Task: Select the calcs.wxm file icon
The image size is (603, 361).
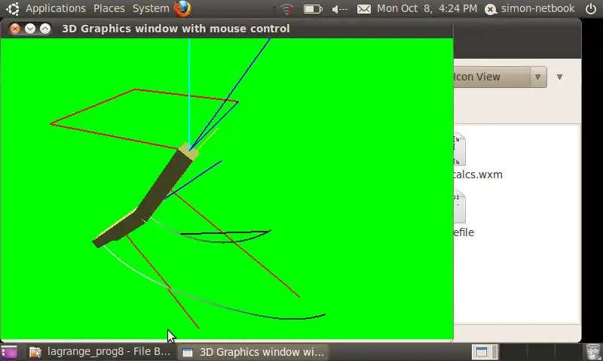Action: pyautogui.click(x=460, y=150)
